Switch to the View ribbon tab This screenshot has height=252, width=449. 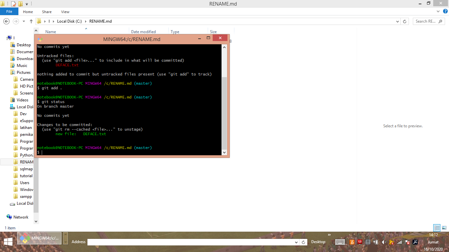pos(65,11)
